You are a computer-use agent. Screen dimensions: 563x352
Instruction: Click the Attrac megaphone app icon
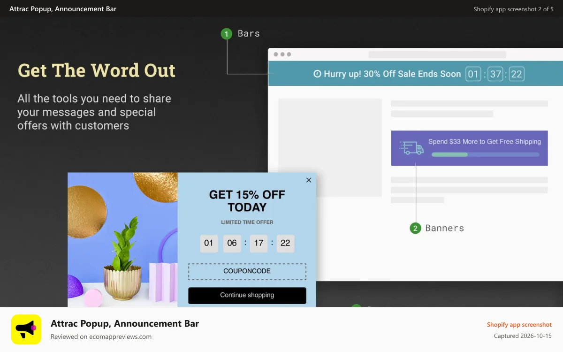point(26,329)
